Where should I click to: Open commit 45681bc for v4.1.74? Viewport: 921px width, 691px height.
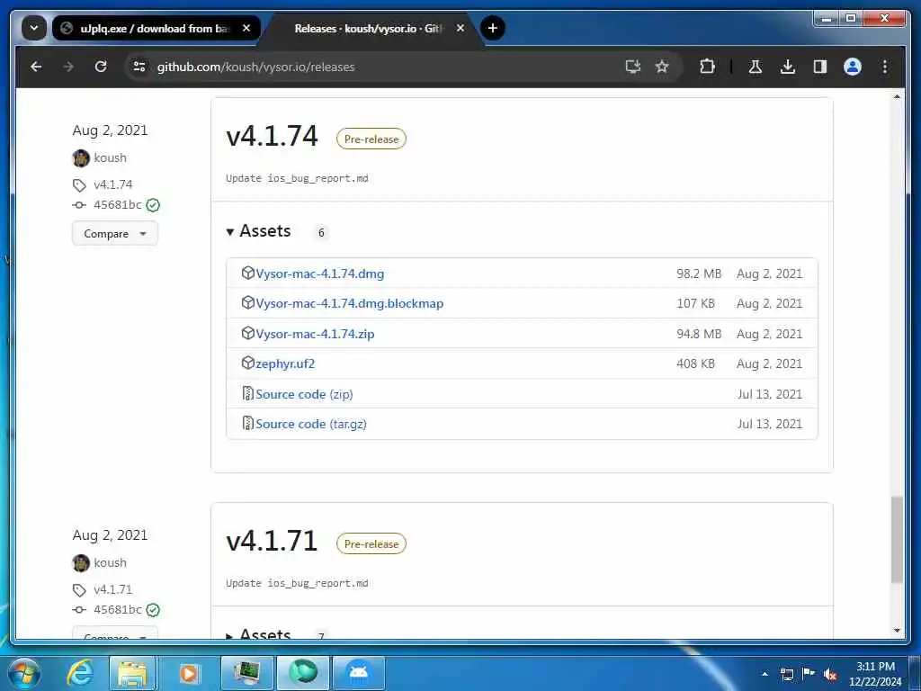[x=118, y=204]
